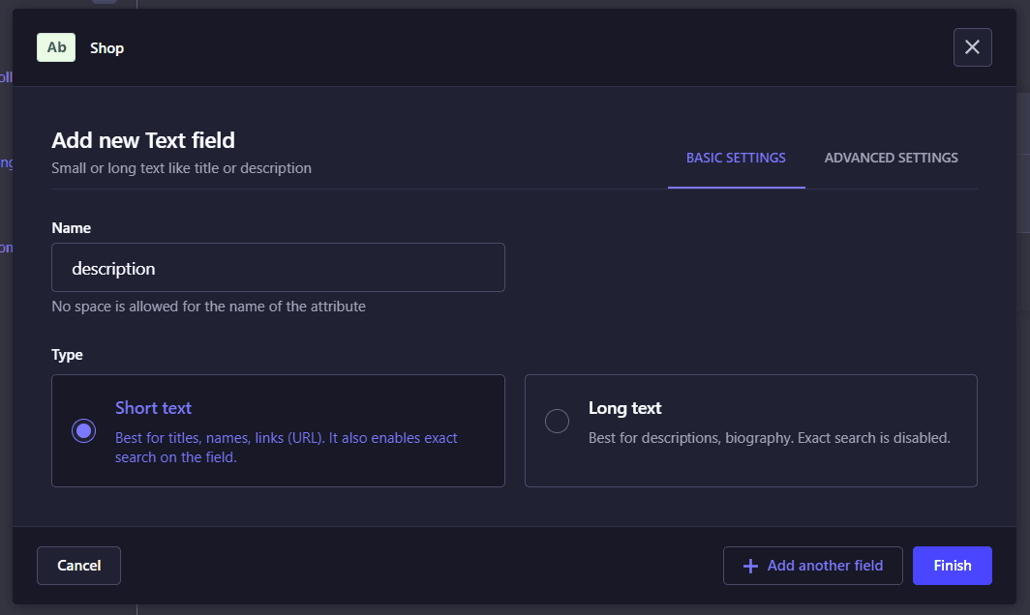This screenshot has height=615, width=1030.
Task: Select the Long text radio button
Action: point(557,422)
